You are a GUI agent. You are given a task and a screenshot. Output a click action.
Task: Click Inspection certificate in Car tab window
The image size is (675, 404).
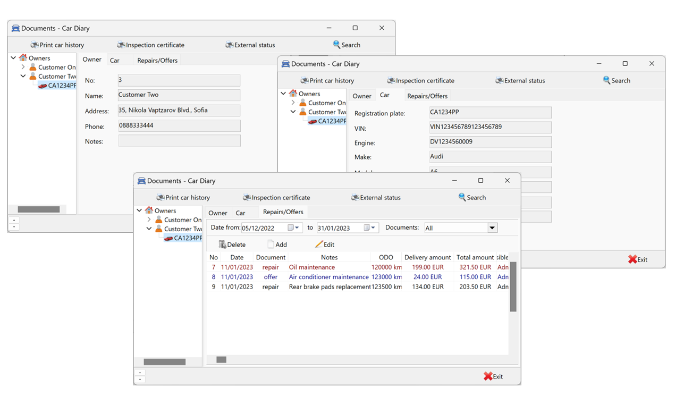pos(420,80)
